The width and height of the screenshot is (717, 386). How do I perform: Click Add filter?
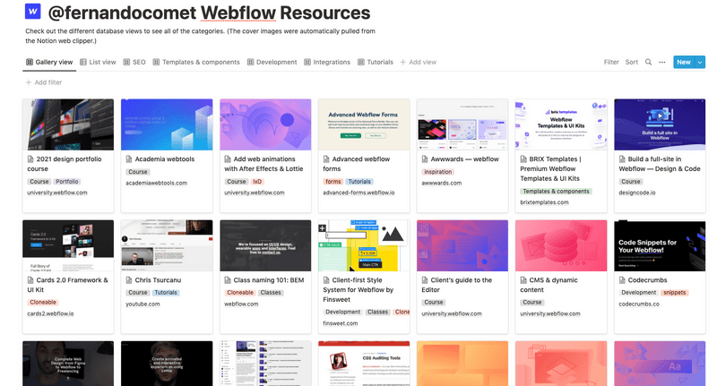(43, 82)
